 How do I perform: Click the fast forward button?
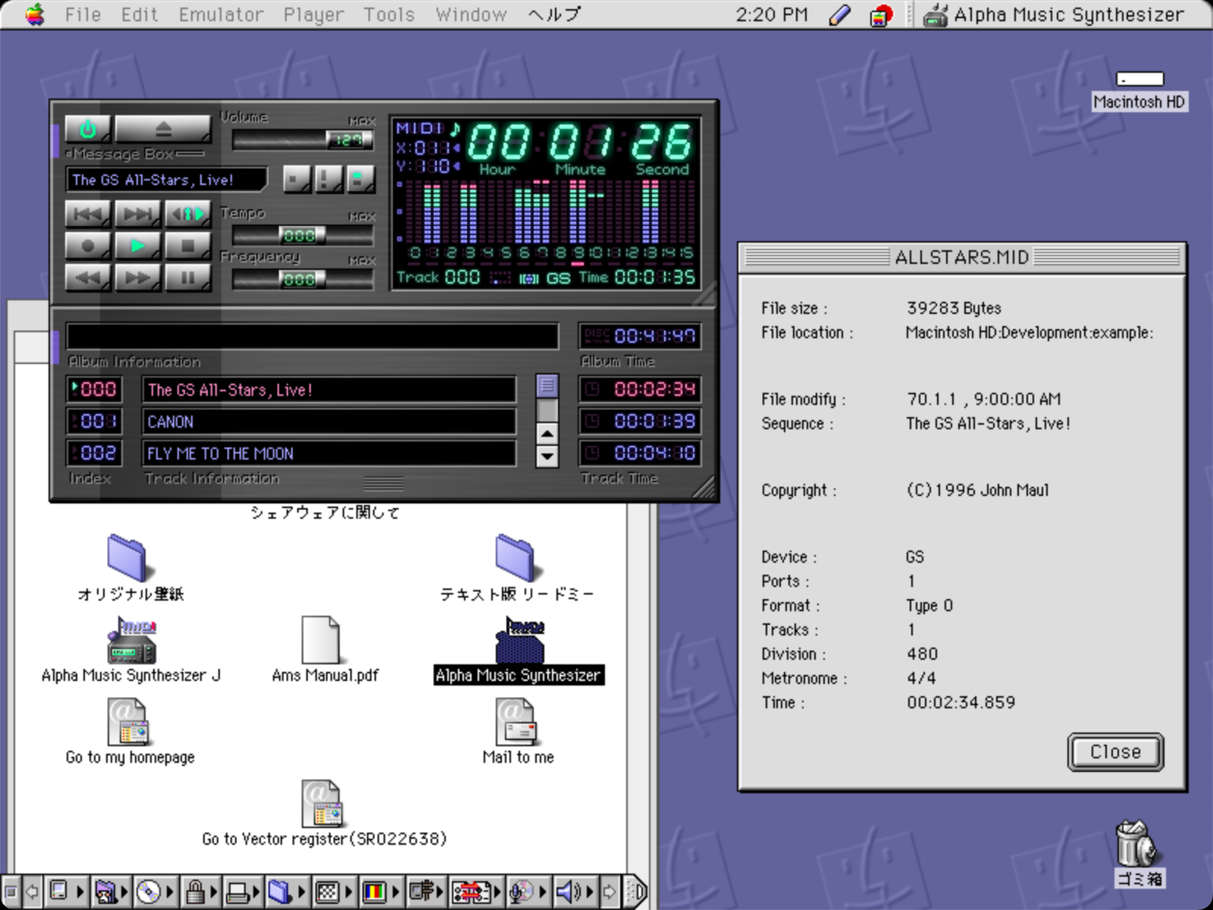point(137,278)
